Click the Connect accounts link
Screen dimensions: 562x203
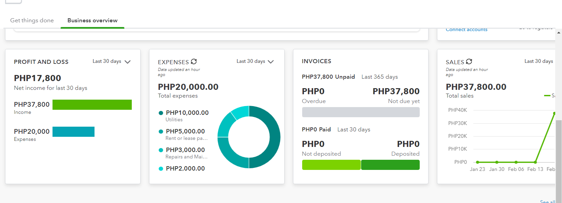click(466, 30)
